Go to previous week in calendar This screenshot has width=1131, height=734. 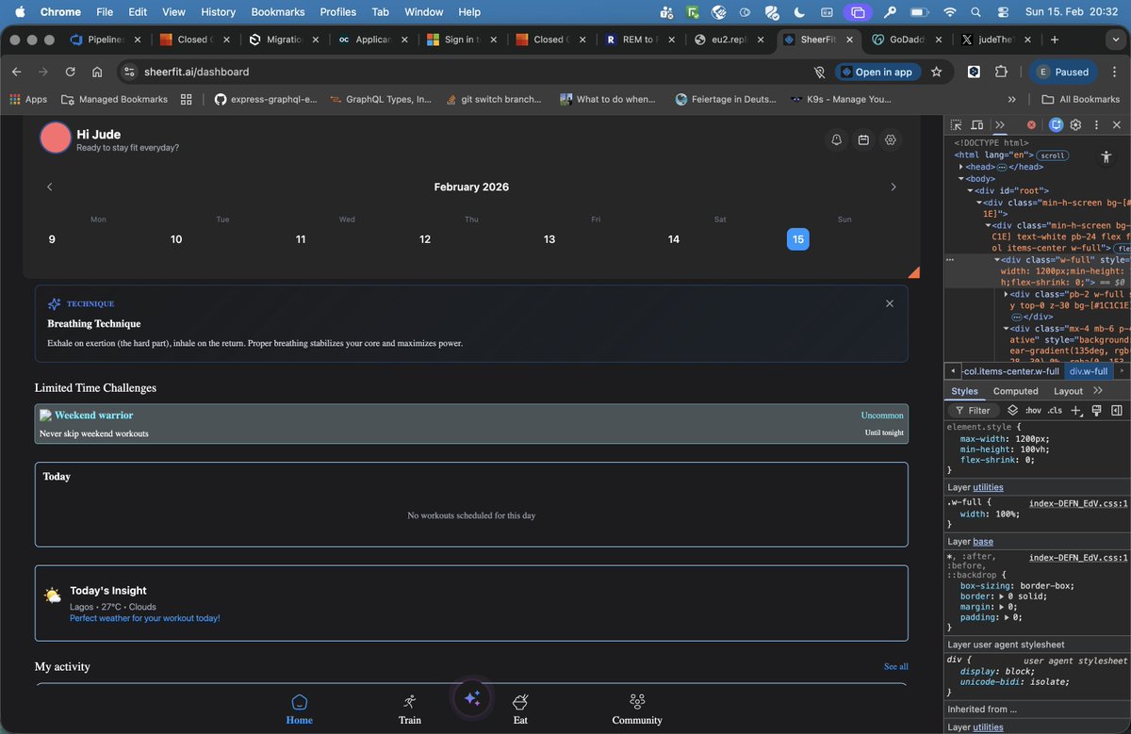point(50,187)
